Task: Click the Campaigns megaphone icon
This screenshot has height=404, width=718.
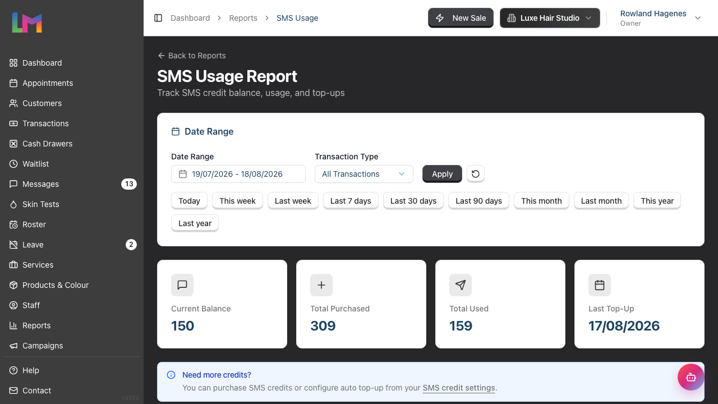Action: pos(13,346)
